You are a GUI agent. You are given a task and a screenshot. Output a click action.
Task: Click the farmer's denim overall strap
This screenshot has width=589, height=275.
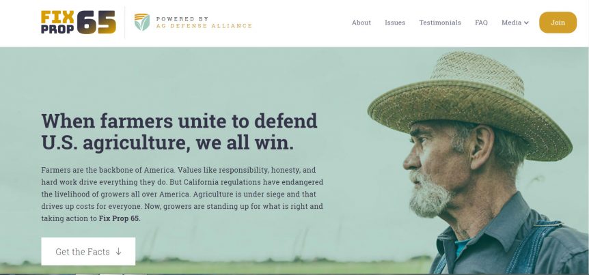click(534, 246)
